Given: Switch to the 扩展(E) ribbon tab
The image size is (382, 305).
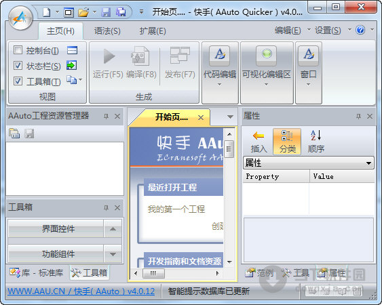Looking at the screenshot, I should point(153,31).
